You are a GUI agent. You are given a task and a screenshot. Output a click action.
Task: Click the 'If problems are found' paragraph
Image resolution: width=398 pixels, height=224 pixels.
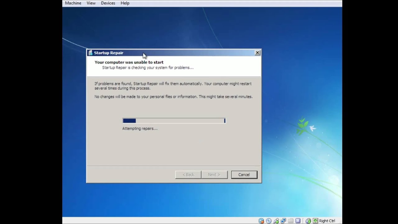(x=173, y=86)
